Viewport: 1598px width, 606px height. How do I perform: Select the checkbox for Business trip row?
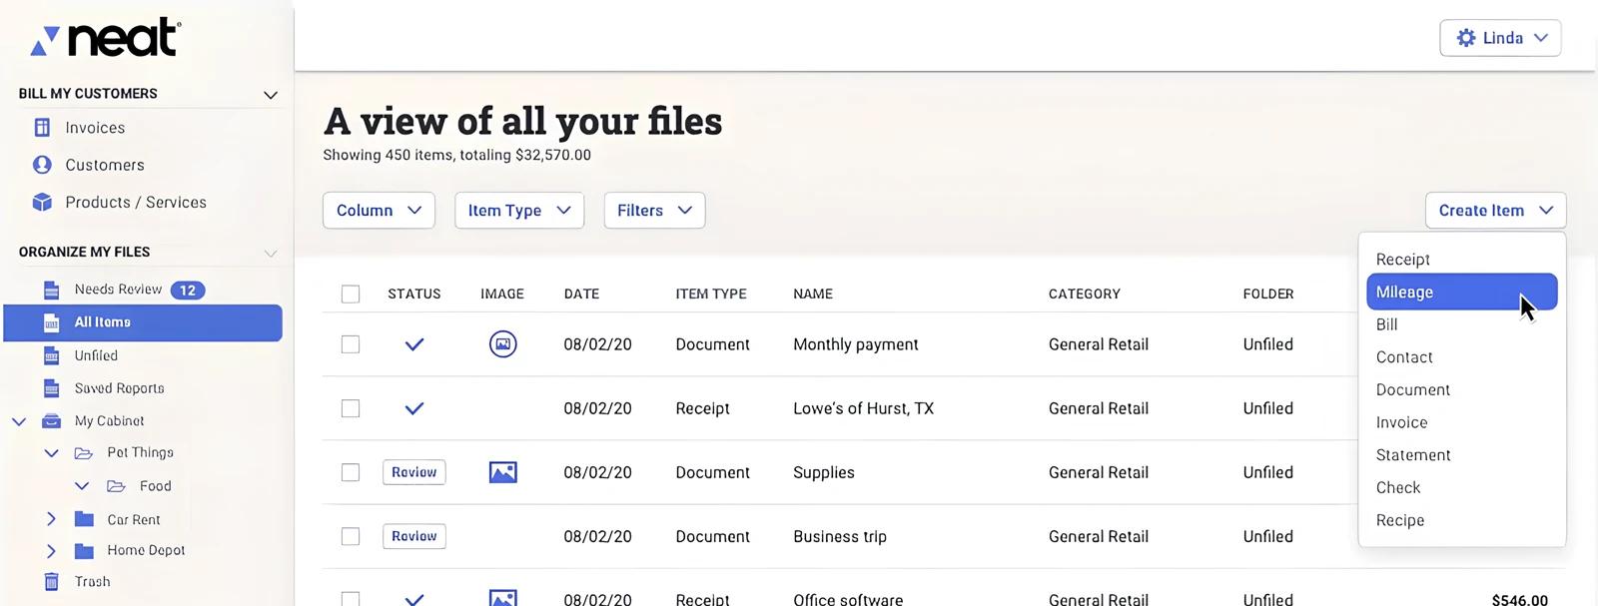point(351,536)
